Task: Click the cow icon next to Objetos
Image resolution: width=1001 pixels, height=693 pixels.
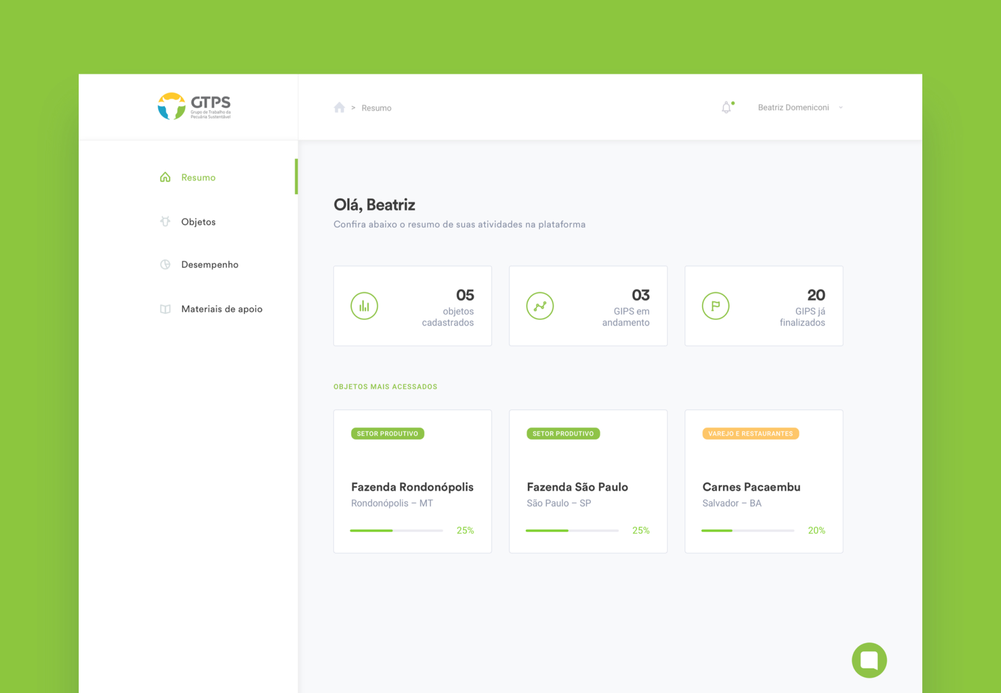Action: 165,221
